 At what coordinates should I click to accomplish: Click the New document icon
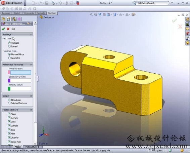click(x=33, y=3)
